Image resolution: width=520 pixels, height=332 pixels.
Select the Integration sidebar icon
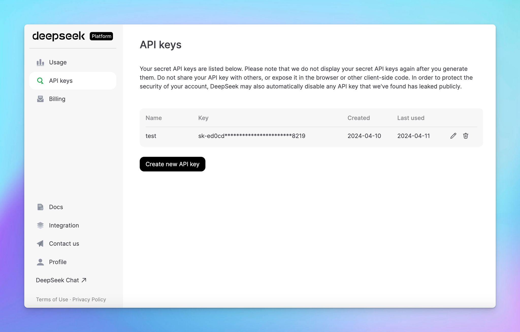pos(40,225)
